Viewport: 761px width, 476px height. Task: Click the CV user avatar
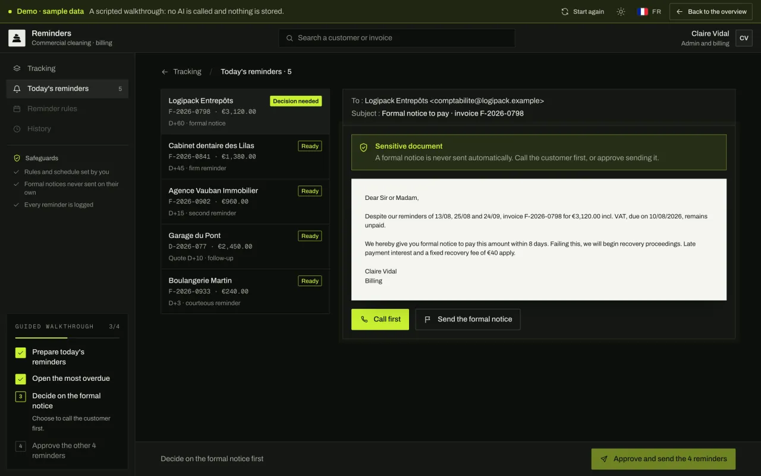(744, 38)
